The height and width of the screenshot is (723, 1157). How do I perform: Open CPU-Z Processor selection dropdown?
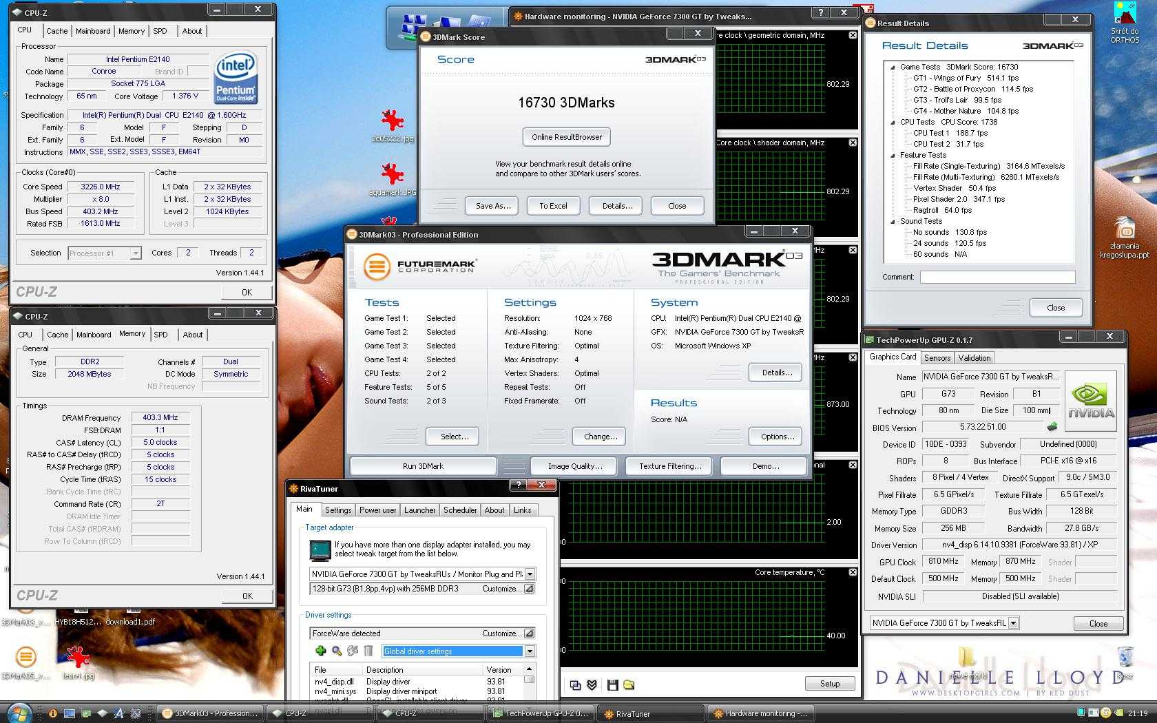136,253
